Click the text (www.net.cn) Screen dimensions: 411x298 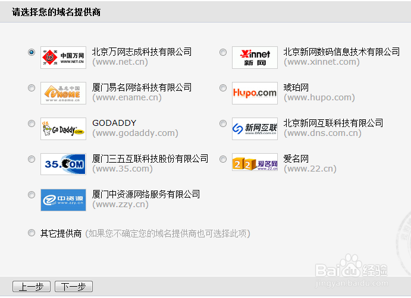pos(120,62)
